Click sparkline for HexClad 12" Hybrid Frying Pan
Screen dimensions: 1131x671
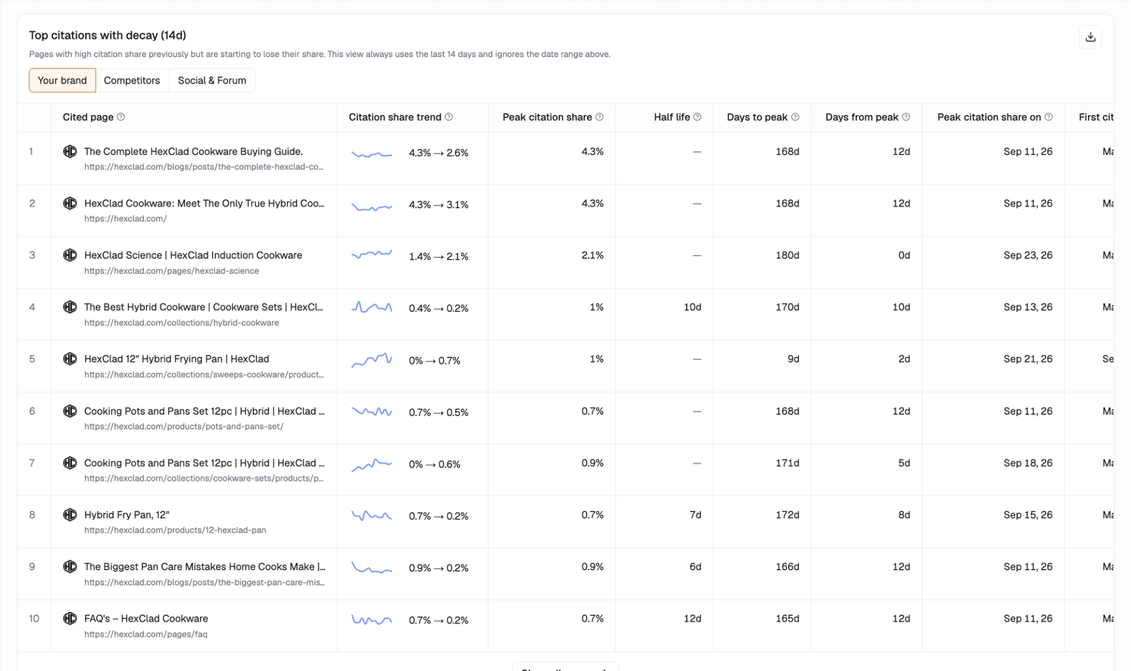point(372,359)
